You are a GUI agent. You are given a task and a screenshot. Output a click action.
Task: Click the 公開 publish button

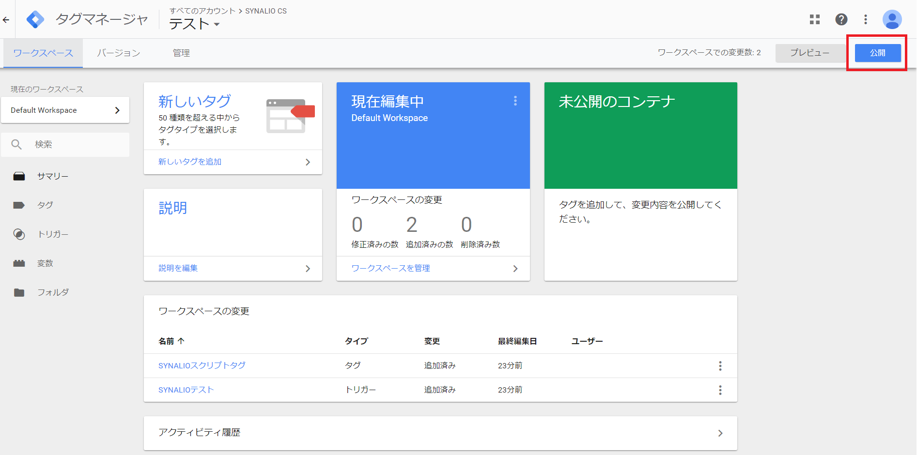pyautogui.click(x=877, y=53)
